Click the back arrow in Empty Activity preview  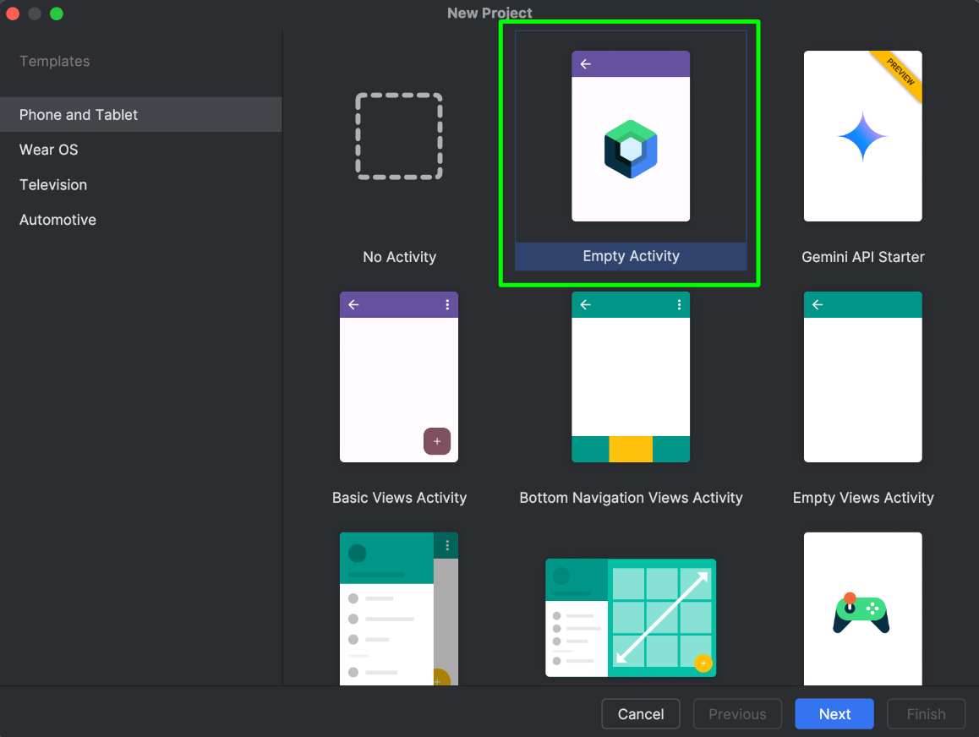(585, 64)
